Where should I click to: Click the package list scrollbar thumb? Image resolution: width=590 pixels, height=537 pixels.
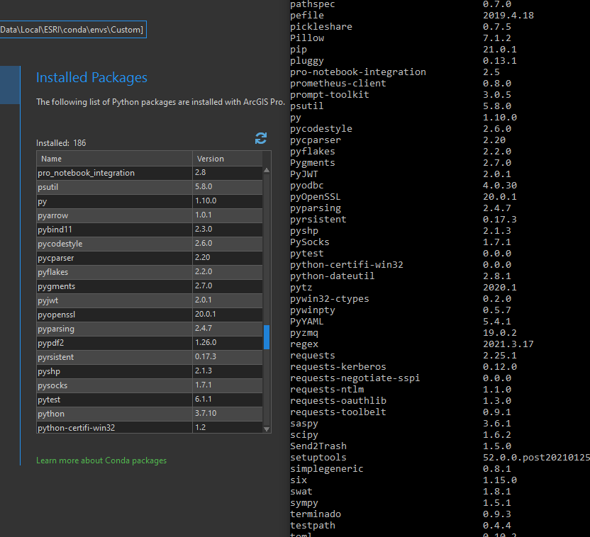tap(267, 337)
